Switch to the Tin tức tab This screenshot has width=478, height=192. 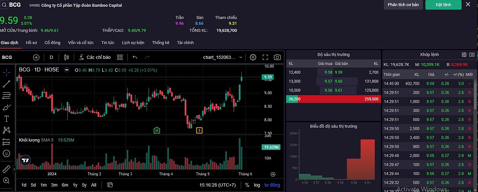(x=108, y=43)
